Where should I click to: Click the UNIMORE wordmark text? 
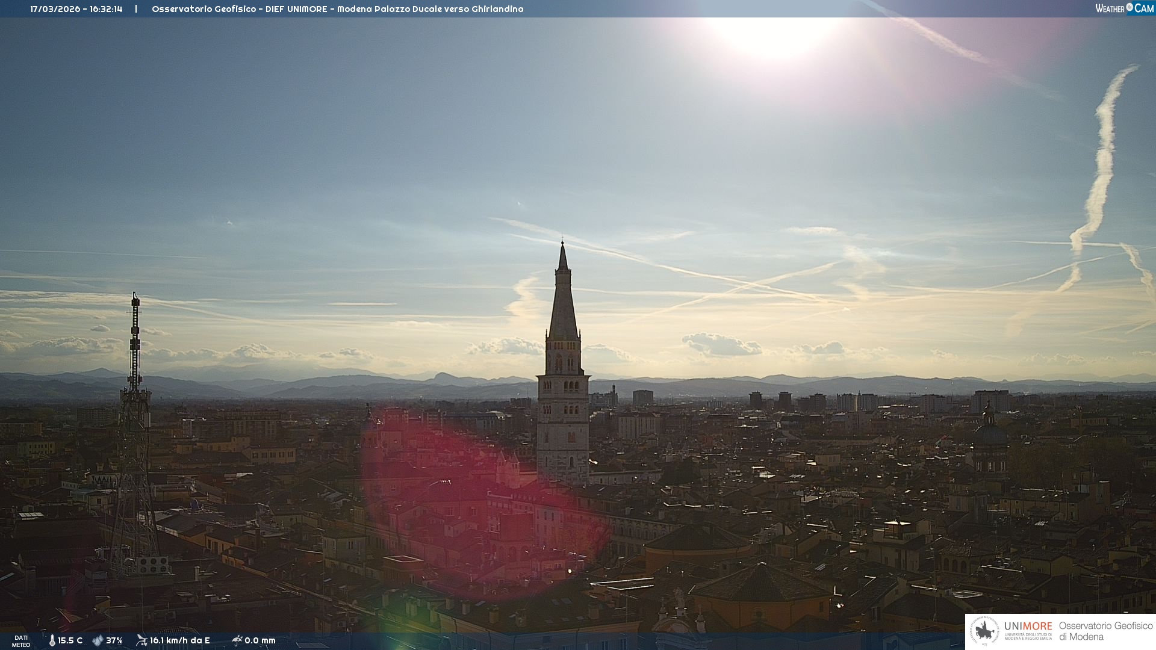pyautogui.click(x=1028, y=627)
